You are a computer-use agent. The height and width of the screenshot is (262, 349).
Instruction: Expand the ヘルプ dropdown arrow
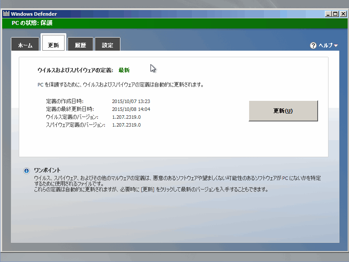coord(336,46)
